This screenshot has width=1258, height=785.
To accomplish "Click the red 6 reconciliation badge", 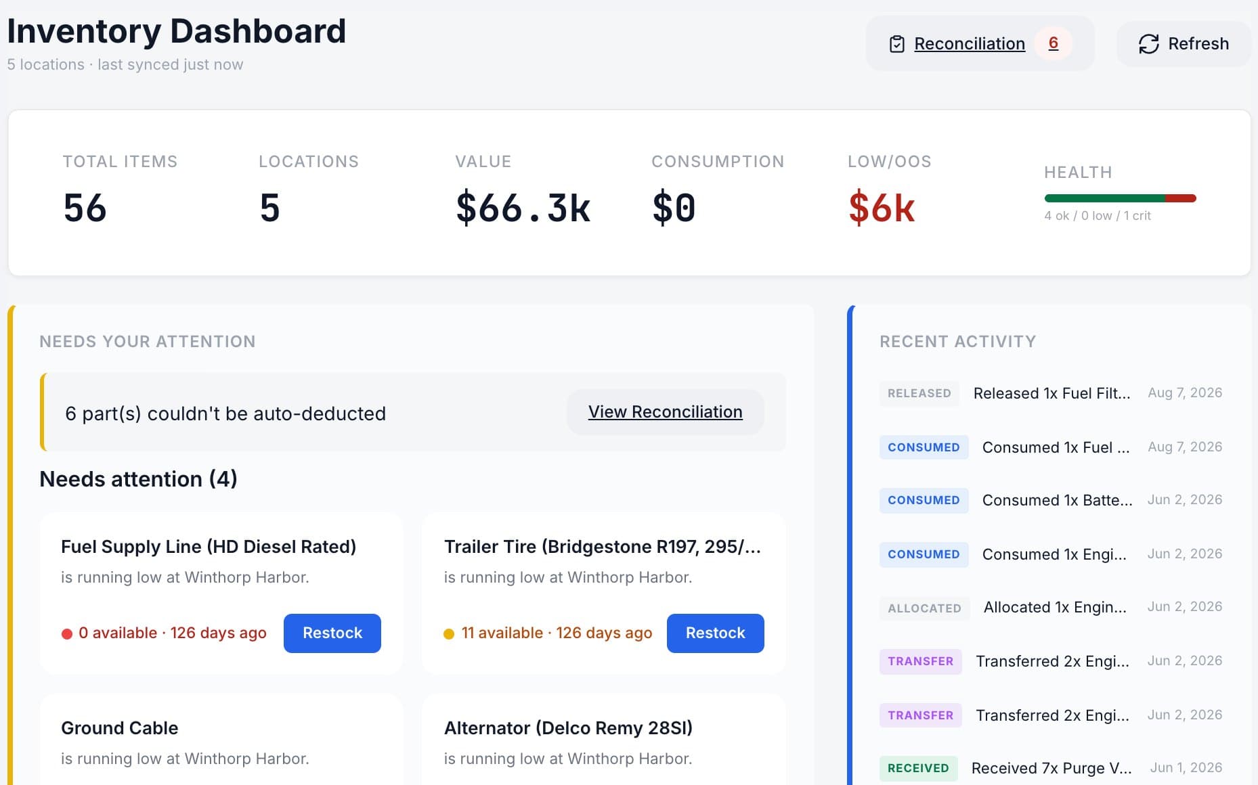I will click(1053, 43).
